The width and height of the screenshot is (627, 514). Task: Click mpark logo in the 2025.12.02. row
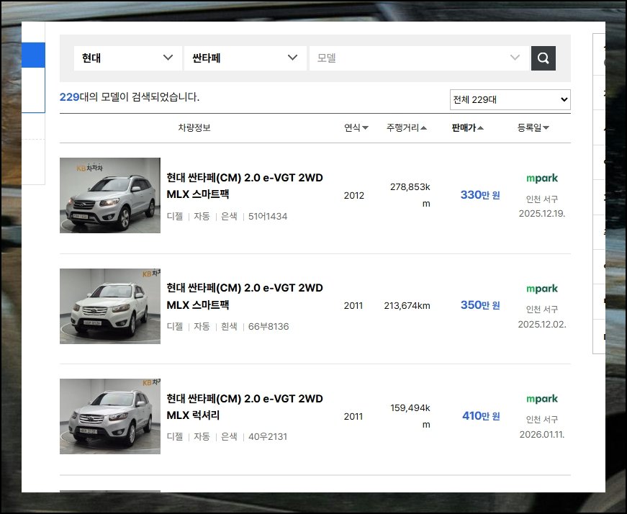coord(542,289)
